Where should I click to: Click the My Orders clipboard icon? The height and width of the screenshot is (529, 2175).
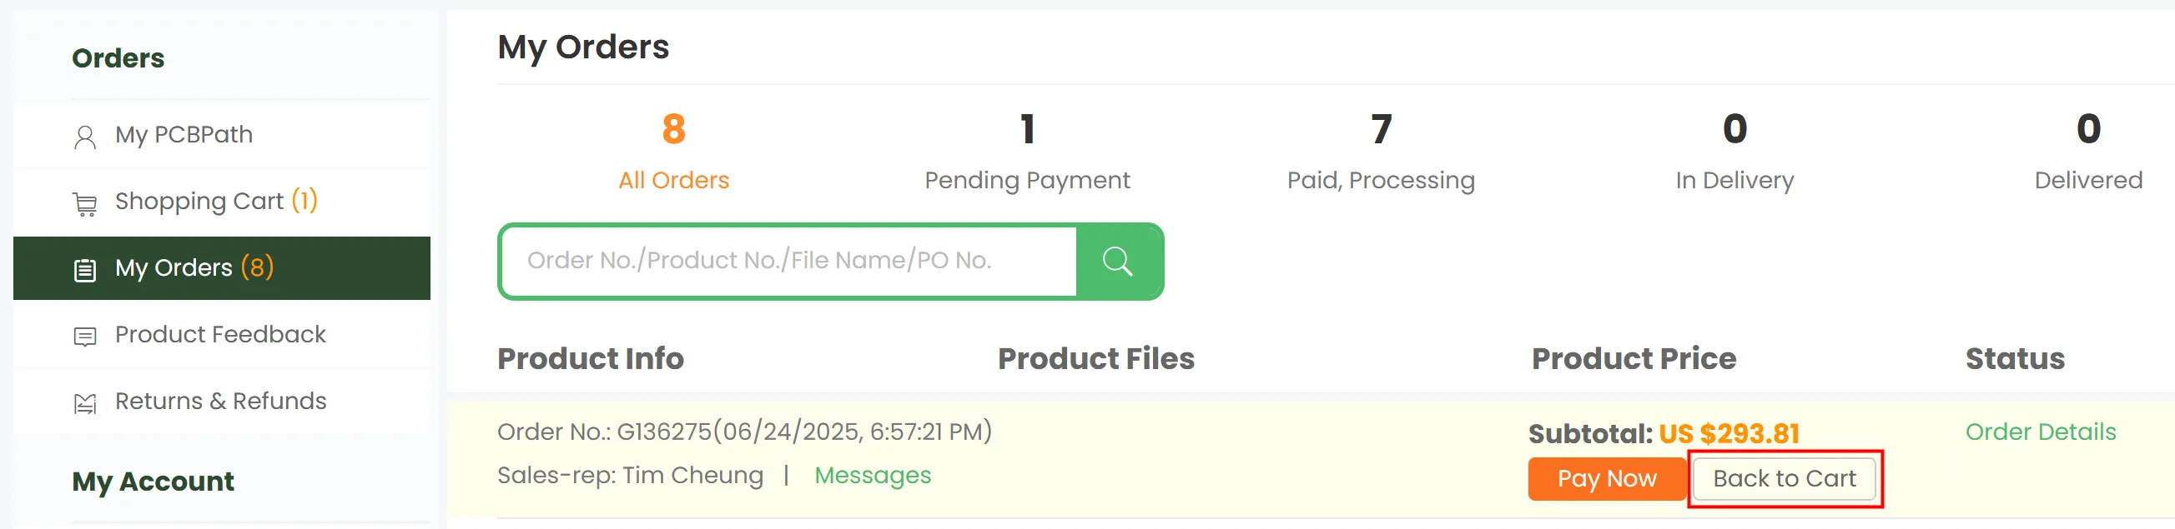coord(84,270)
